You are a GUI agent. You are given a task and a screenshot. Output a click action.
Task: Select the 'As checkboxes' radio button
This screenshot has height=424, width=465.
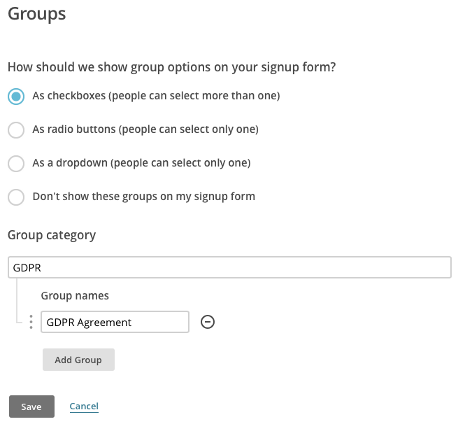(16, 96)
